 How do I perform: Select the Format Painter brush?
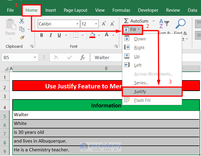[x=22, y=38]
